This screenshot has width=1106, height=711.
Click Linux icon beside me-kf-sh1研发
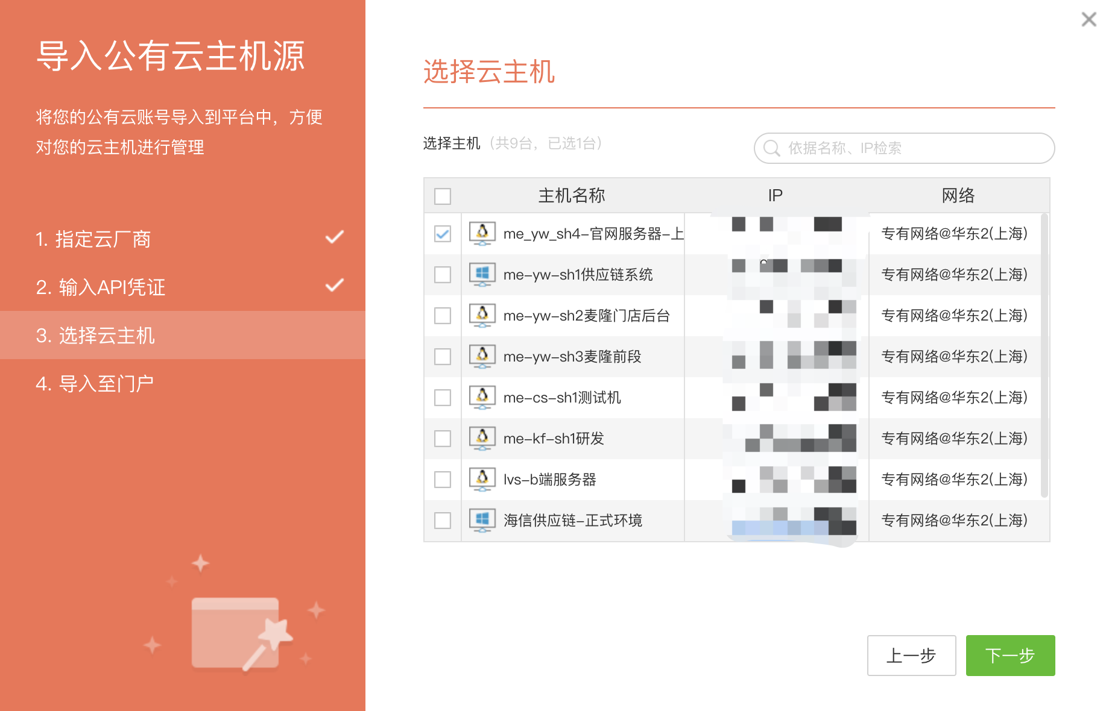tap(482, 438)
